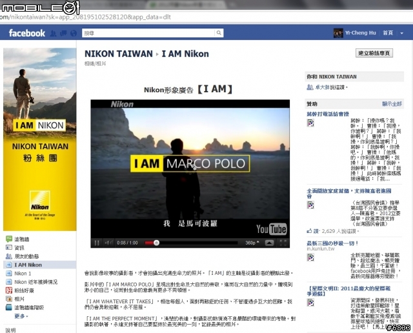Click the 塗鴉牆 speech bubble icon
This screenshot has width=413, height=333.
tap(9, 239)
